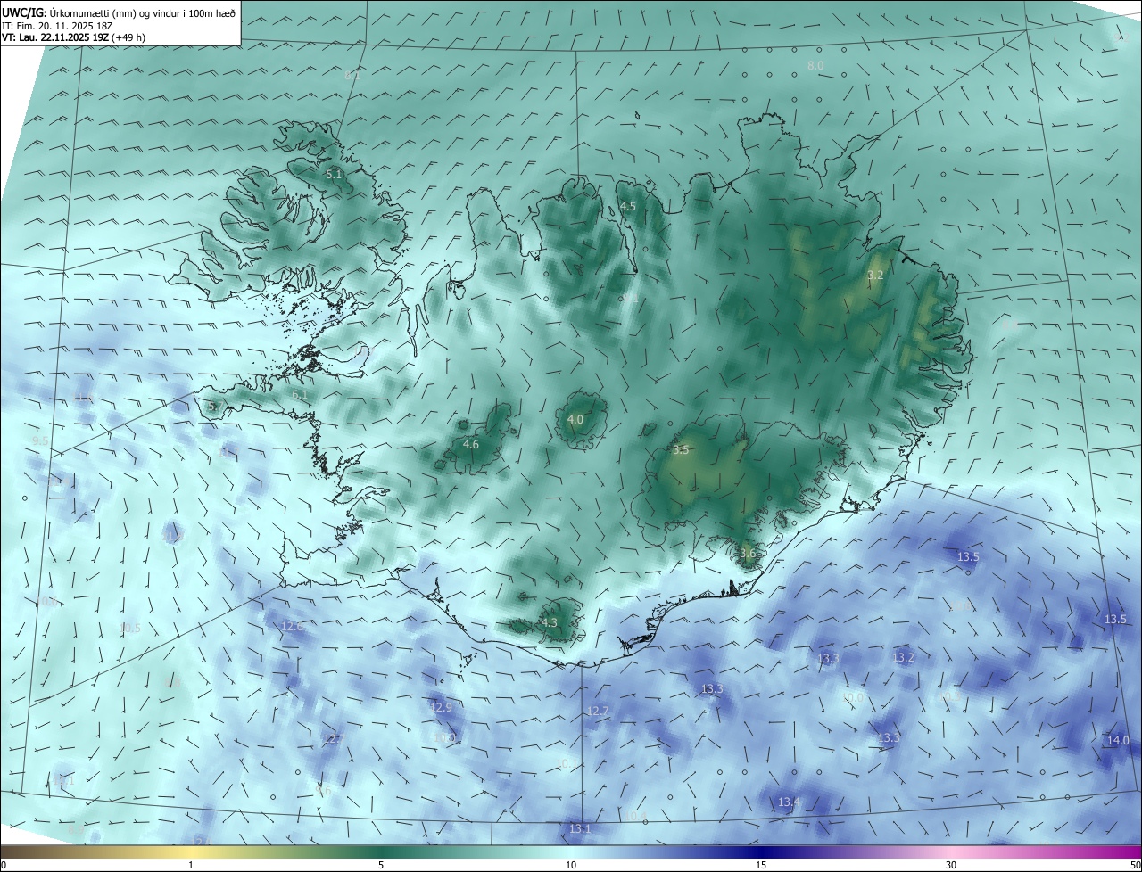
Task: Click the 4.6 value label on the western glacier
Action: [x=471, y=444]
